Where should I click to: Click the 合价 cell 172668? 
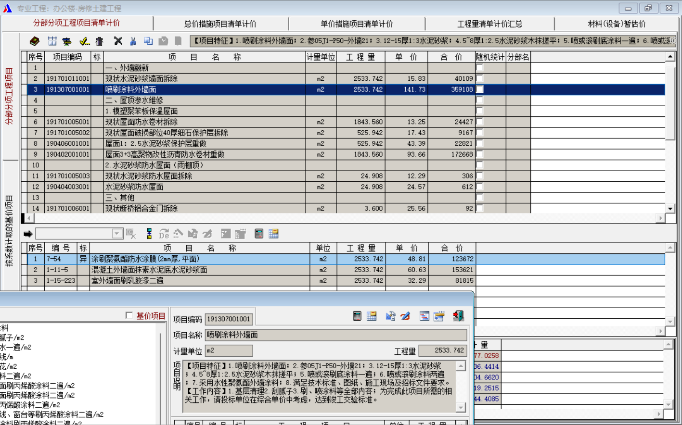click(x=451, y=154)
